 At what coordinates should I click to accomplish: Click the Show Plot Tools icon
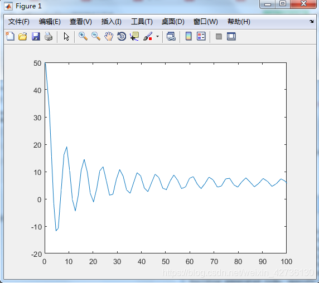click(231, 37)
